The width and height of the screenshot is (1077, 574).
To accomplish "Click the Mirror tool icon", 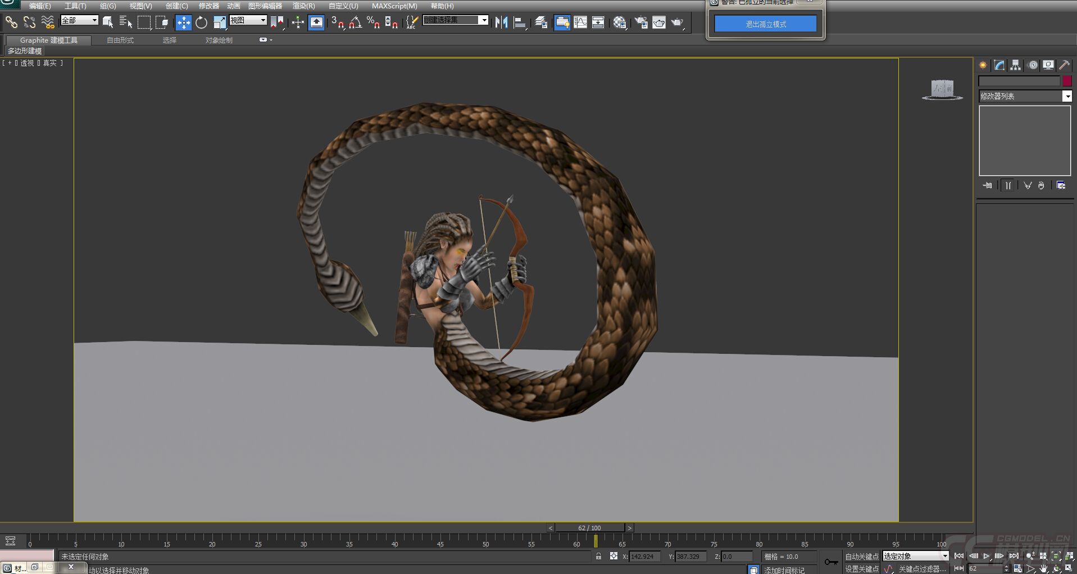I will pos(502,22).
